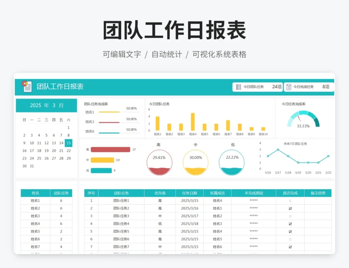Click the highlighted date 15 in calendar
The image size is (349, 268).
[x=68, y=143]
